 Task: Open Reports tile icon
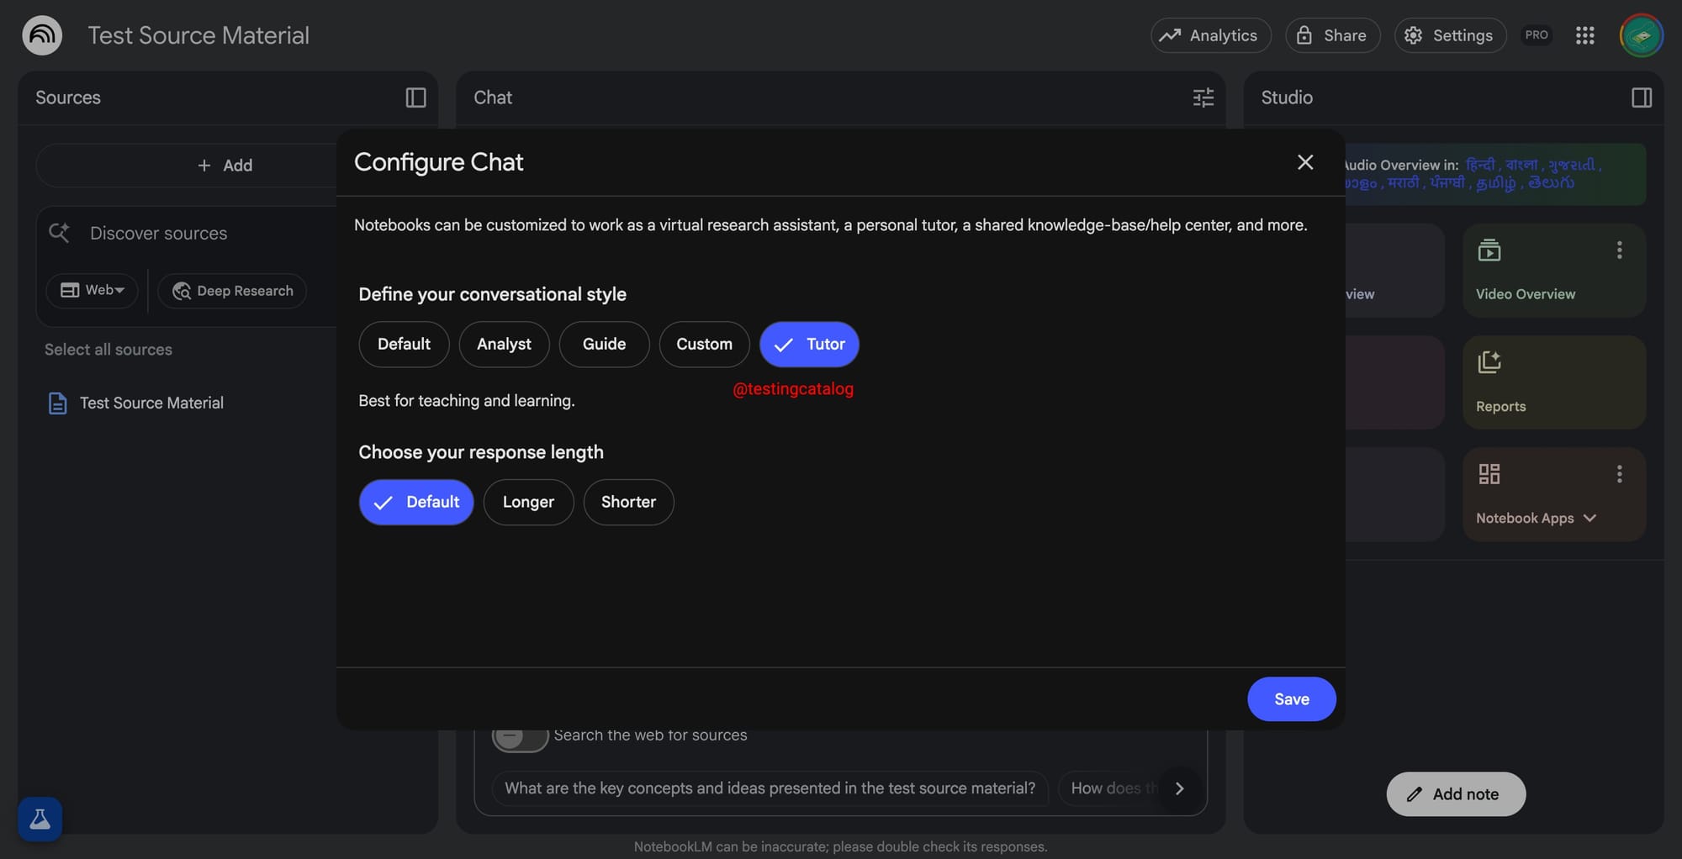click(x=1489, y=362)
